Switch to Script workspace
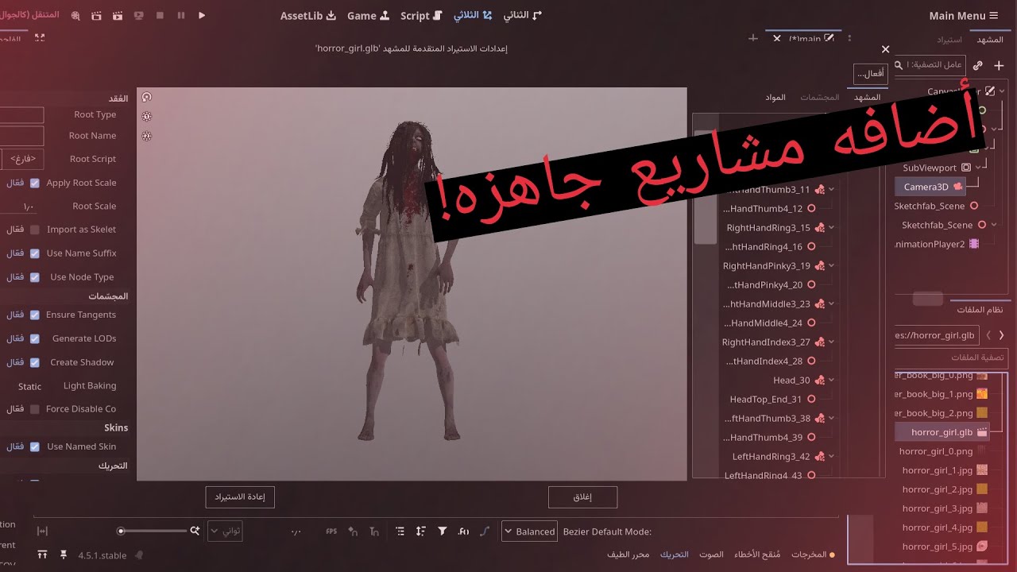The width and height of the screenshot is (1017, 572). click(x=420, y=15)
